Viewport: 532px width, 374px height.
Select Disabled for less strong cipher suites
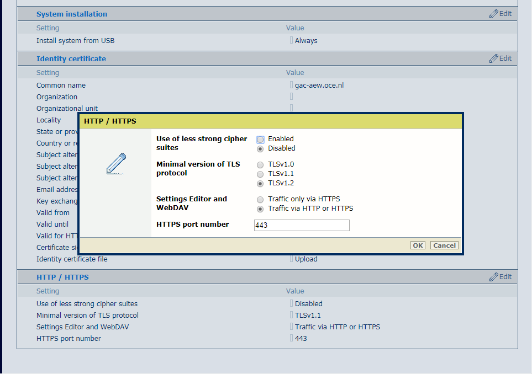260,149
